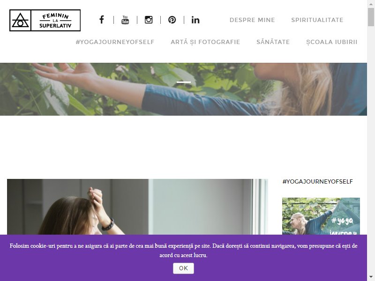Click the hero banner slide indicator
Image resolution: width=375 pixels, height=281 pixels.
click(x=184, y=82)
